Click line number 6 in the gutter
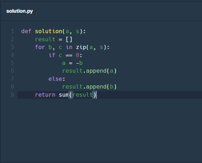Screen dimensions: 202x163 point(12,71)
